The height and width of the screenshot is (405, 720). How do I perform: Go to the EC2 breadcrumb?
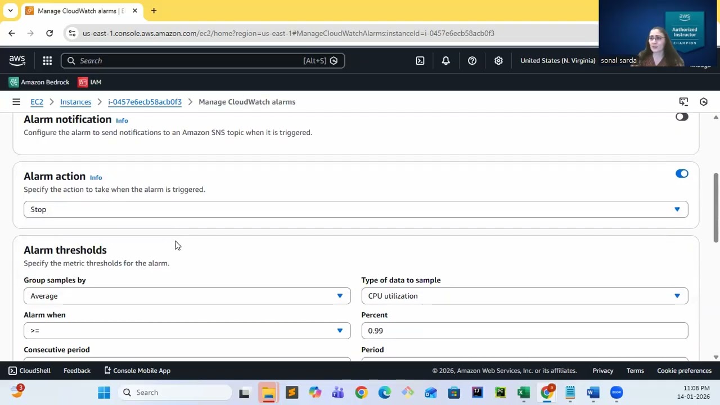37,102
